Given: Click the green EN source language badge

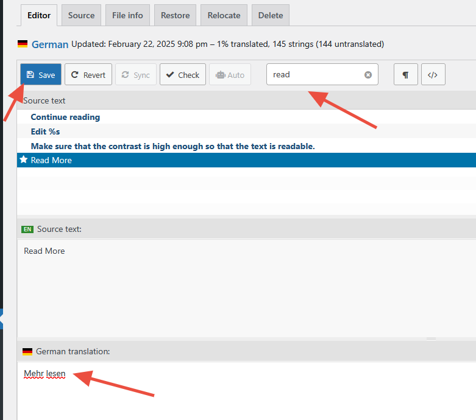Looking at the screenshot, I should tap(27, 229).
